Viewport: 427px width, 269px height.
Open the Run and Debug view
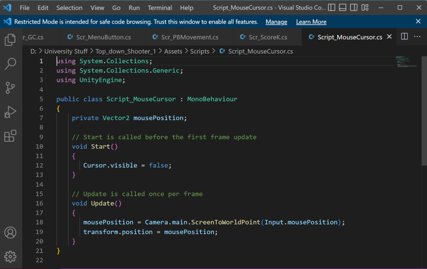pos(10,112)
